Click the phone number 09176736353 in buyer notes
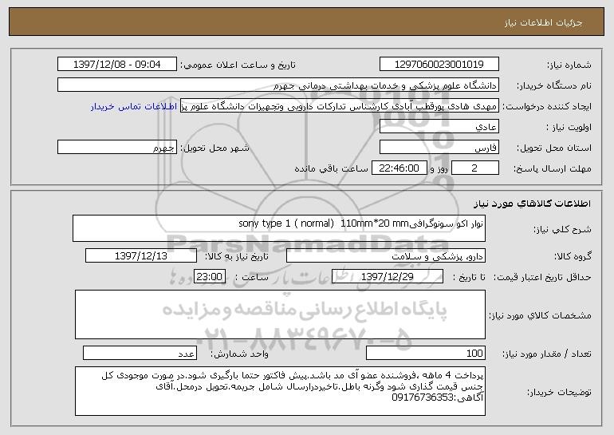 422,397
